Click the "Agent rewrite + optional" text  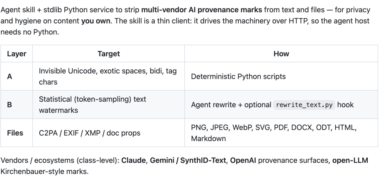tap(231, 105)
